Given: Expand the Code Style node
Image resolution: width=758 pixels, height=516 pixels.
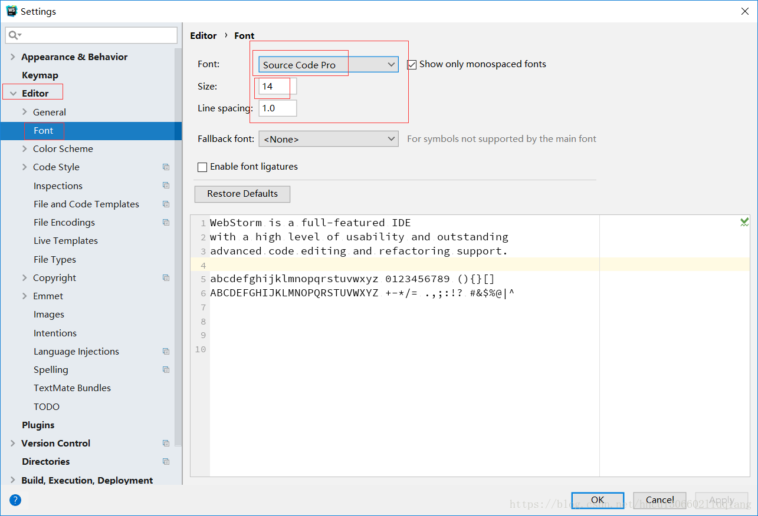Looking at the screenshot, I should (24, 167).
